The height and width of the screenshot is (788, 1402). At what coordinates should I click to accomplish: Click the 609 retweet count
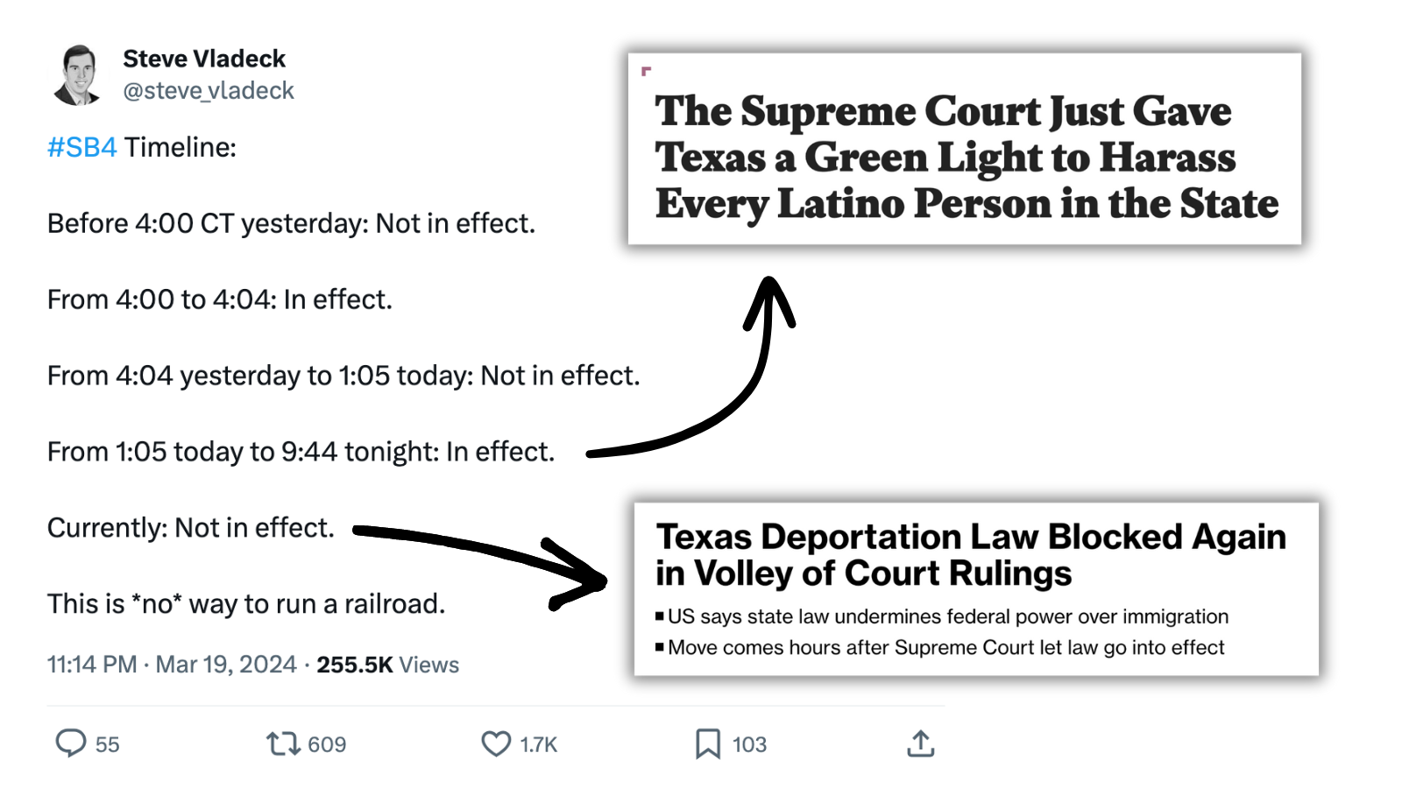[x=327, y=744]
